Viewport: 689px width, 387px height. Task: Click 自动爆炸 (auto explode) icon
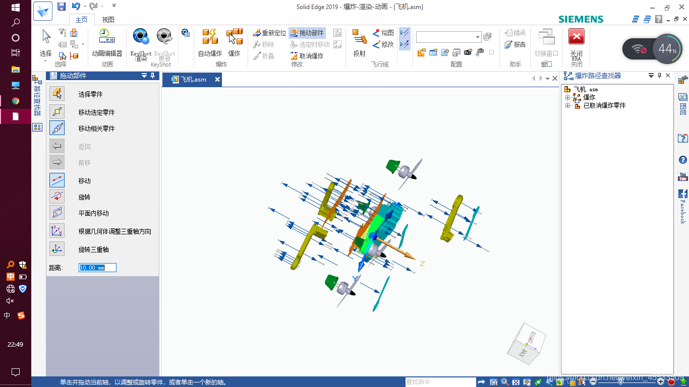210,42
